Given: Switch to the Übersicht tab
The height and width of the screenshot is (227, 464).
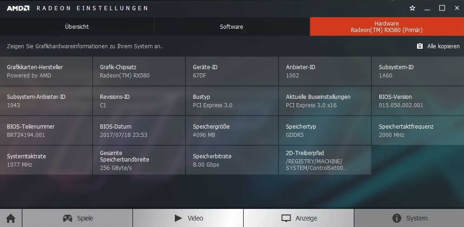Looking at the screenshot, I should pos(77,27).
